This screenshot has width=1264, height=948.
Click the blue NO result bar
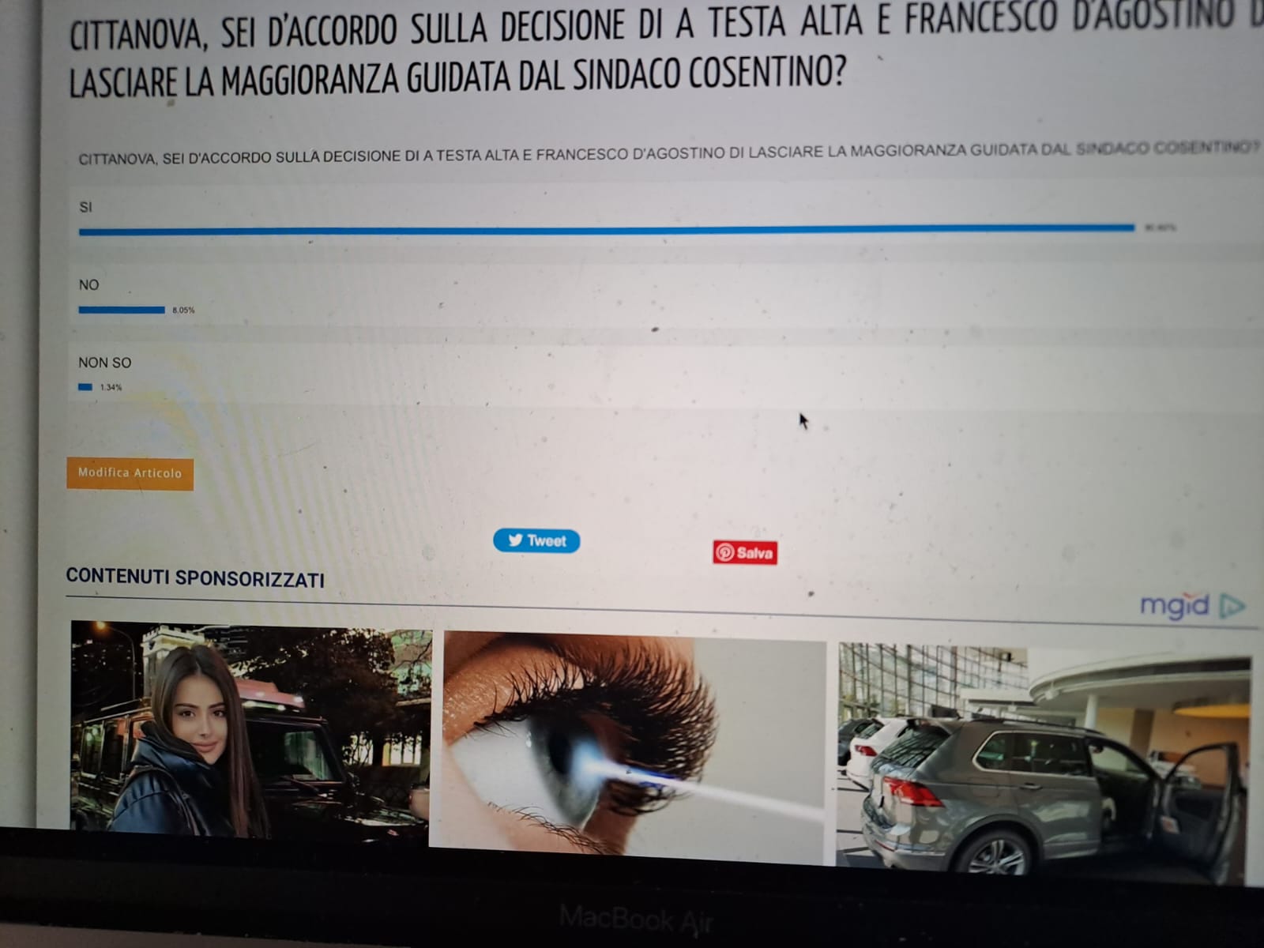[x=121, y=310]
